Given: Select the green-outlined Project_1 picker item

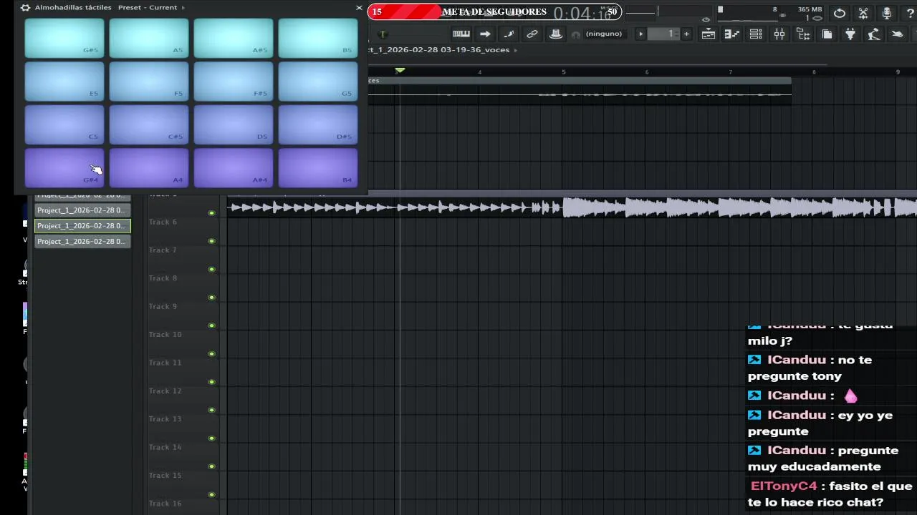Looking at the screenshot, I should point(82,226).
